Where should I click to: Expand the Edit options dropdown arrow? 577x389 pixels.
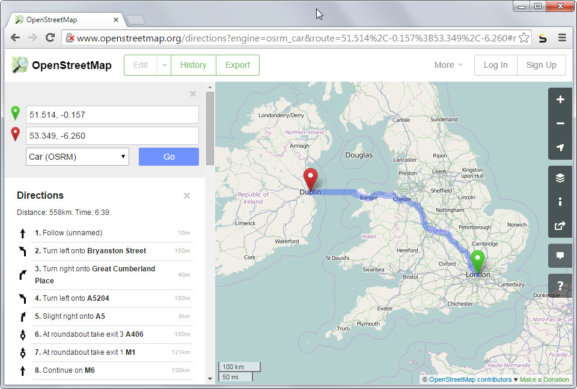pos(164,65)
